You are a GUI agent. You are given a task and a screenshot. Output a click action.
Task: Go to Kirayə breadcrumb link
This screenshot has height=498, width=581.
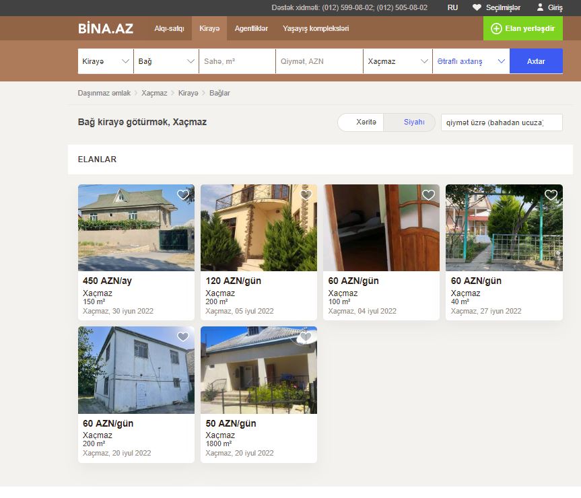coord(189,93)
